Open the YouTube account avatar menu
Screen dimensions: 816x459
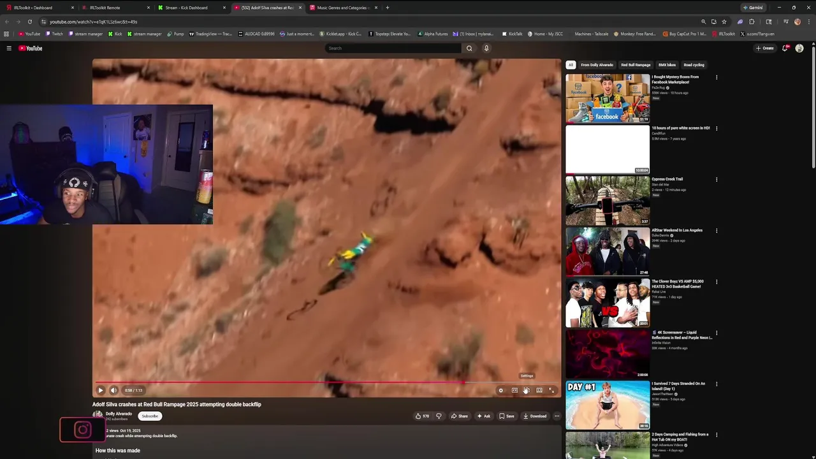[799, 48]
